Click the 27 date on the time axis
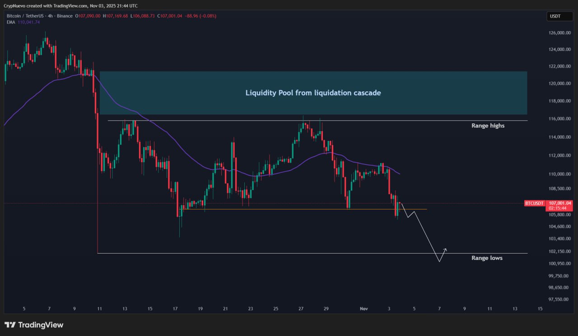Image resolution: width=578 pixels, height=336 pixels. [301, 309]
